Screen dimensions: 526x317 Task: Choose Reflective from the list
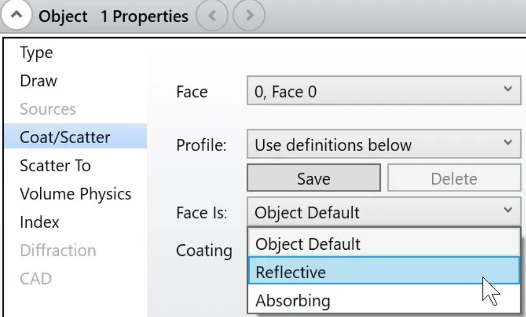point(384,271)
